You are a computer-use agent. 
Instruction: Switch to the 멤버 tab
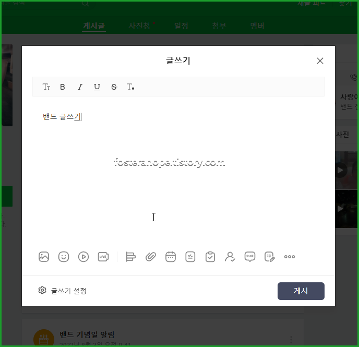(x=257, y=26)
